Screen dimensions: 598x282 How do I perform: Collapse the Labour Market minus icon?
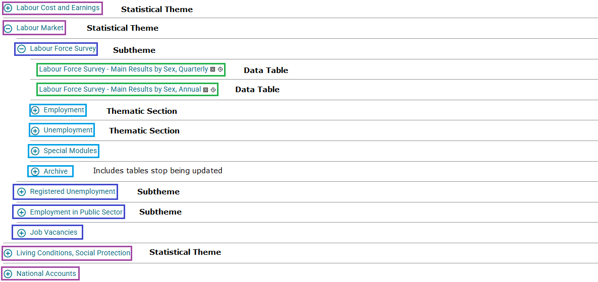pos(8,29)
